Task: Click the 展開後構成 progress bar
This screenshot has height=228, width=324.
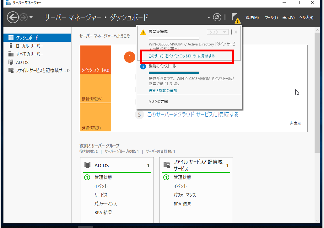Action: [x=174, y=38]
